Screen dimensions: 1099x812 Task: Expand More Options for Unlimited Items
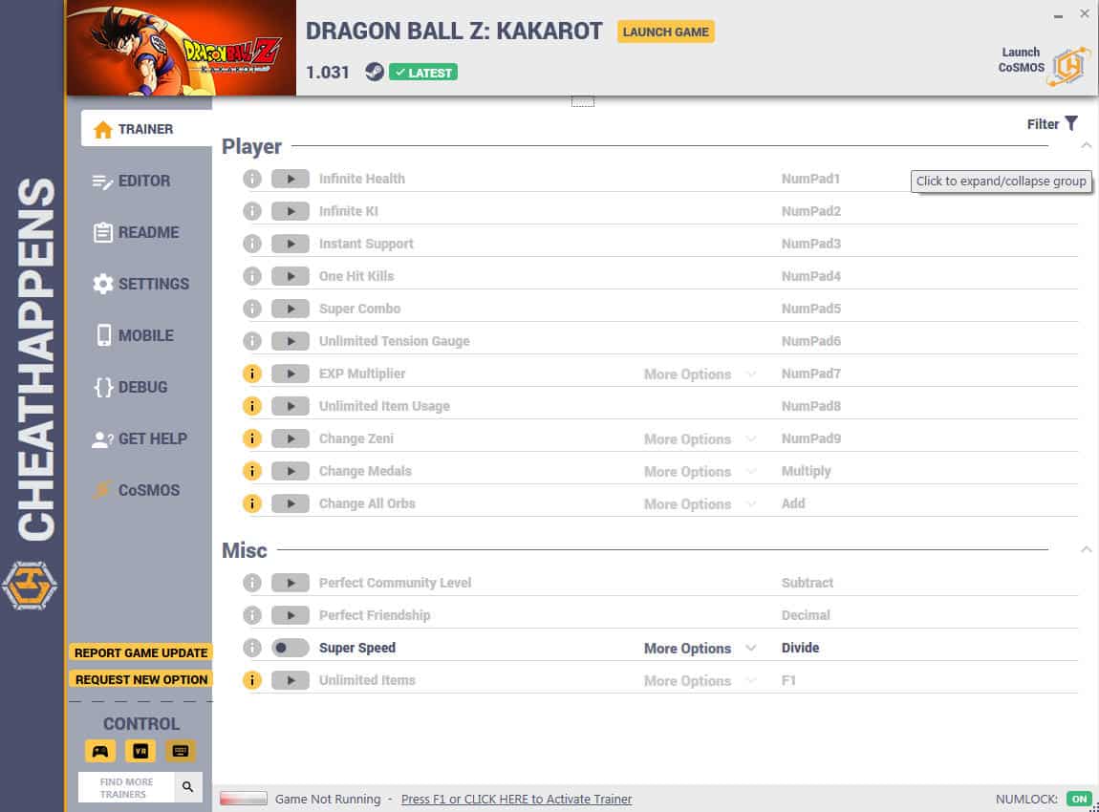[700, 681]
